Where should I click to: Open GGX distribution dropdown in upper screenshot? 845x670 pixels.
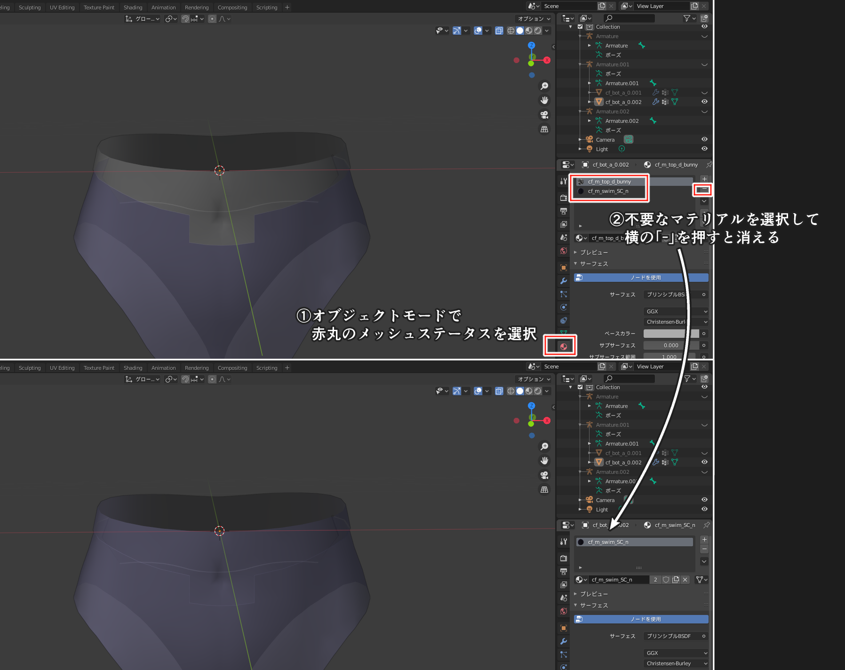(676, 311)
